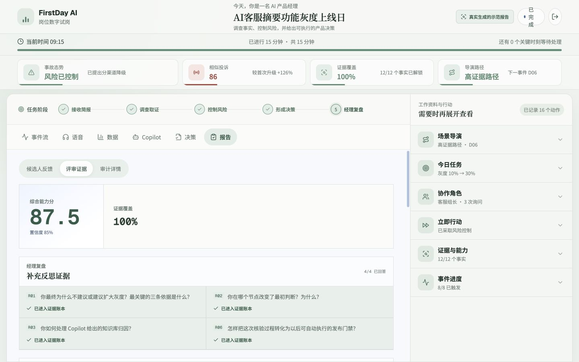Screen dimensions: 579x362
Task: Click the 12/12 个事实已解锁 text
Action: [x=401, y=73]
